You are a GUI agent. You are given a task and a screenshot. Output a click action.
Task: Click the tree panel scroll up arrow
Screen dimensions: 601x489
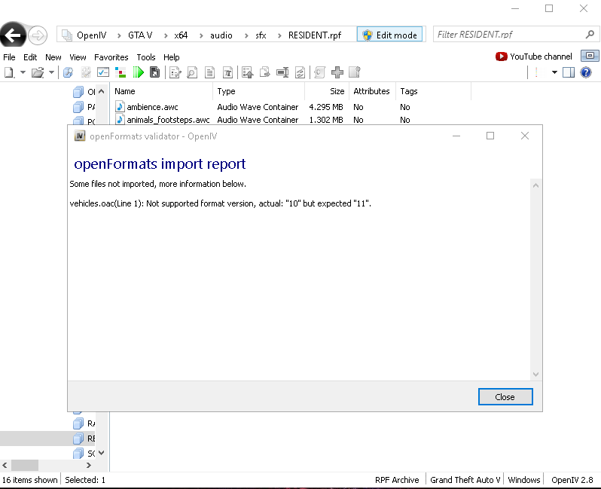coord(101,91)
